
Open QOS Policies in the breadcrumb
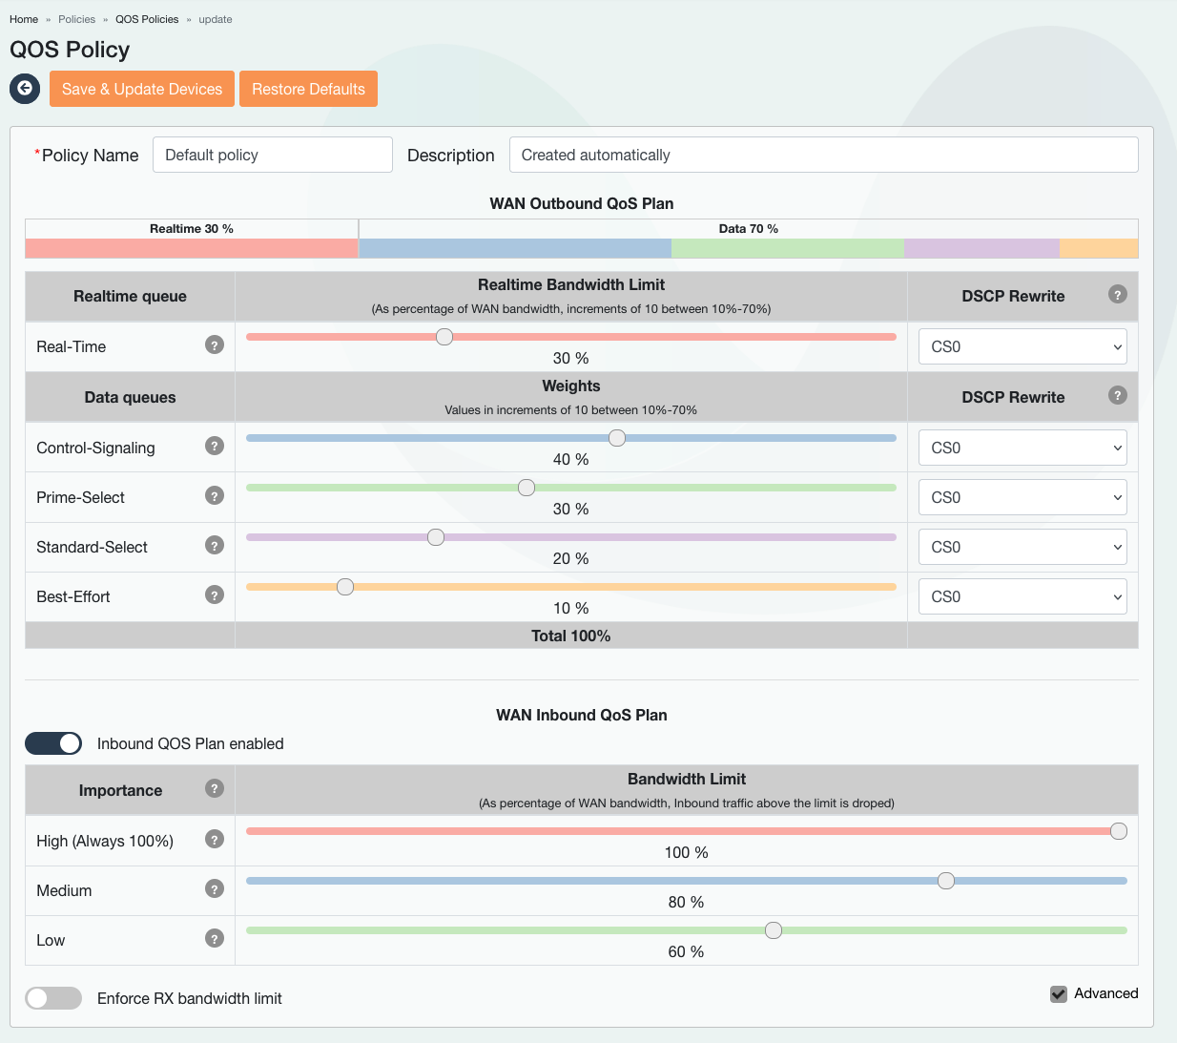coord(147,19)
